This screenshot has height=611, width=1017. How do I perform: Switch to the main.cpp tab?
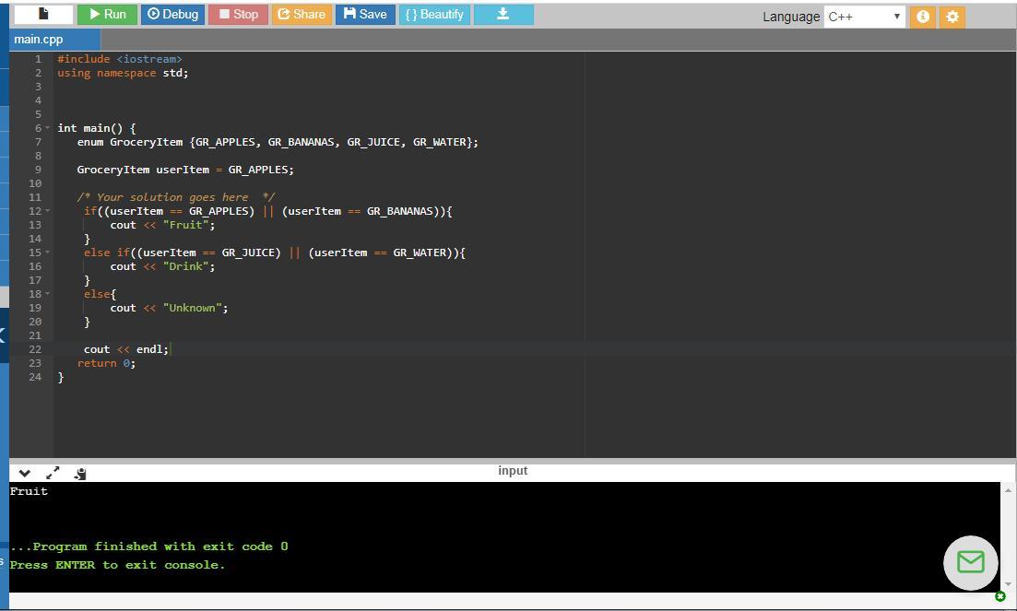[x=39, y=40]
